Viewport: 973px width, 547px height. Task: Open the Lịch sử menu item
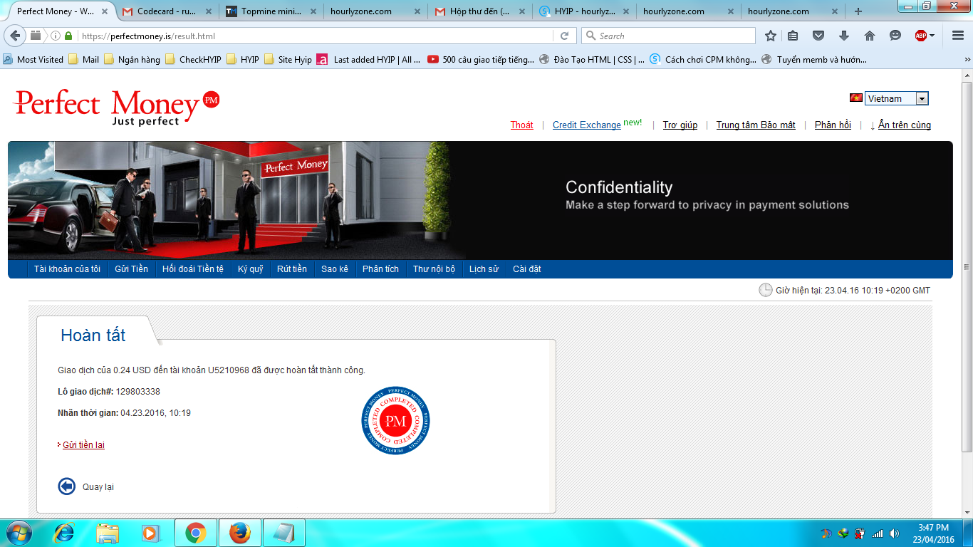click(484, 269)
